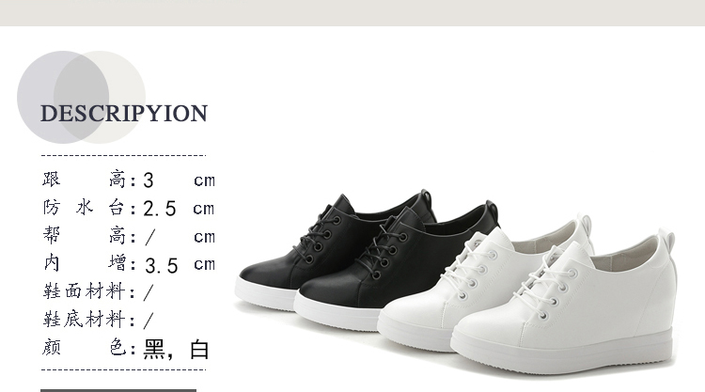Click the light grey banner at top
Image resolution: width=705 pixels, height=392 pixels.
click(x=352, y=12)
